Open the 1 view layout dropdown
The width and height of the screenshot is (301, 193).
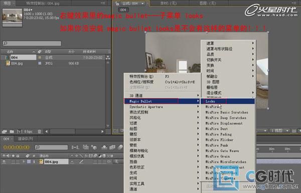point(280,130)
